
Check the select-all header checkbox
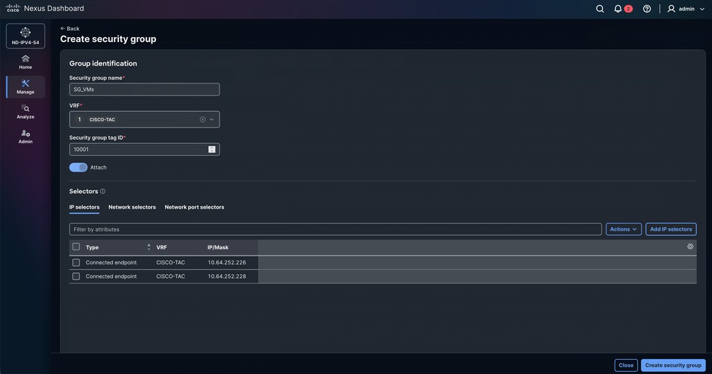[x=76, y=247]
